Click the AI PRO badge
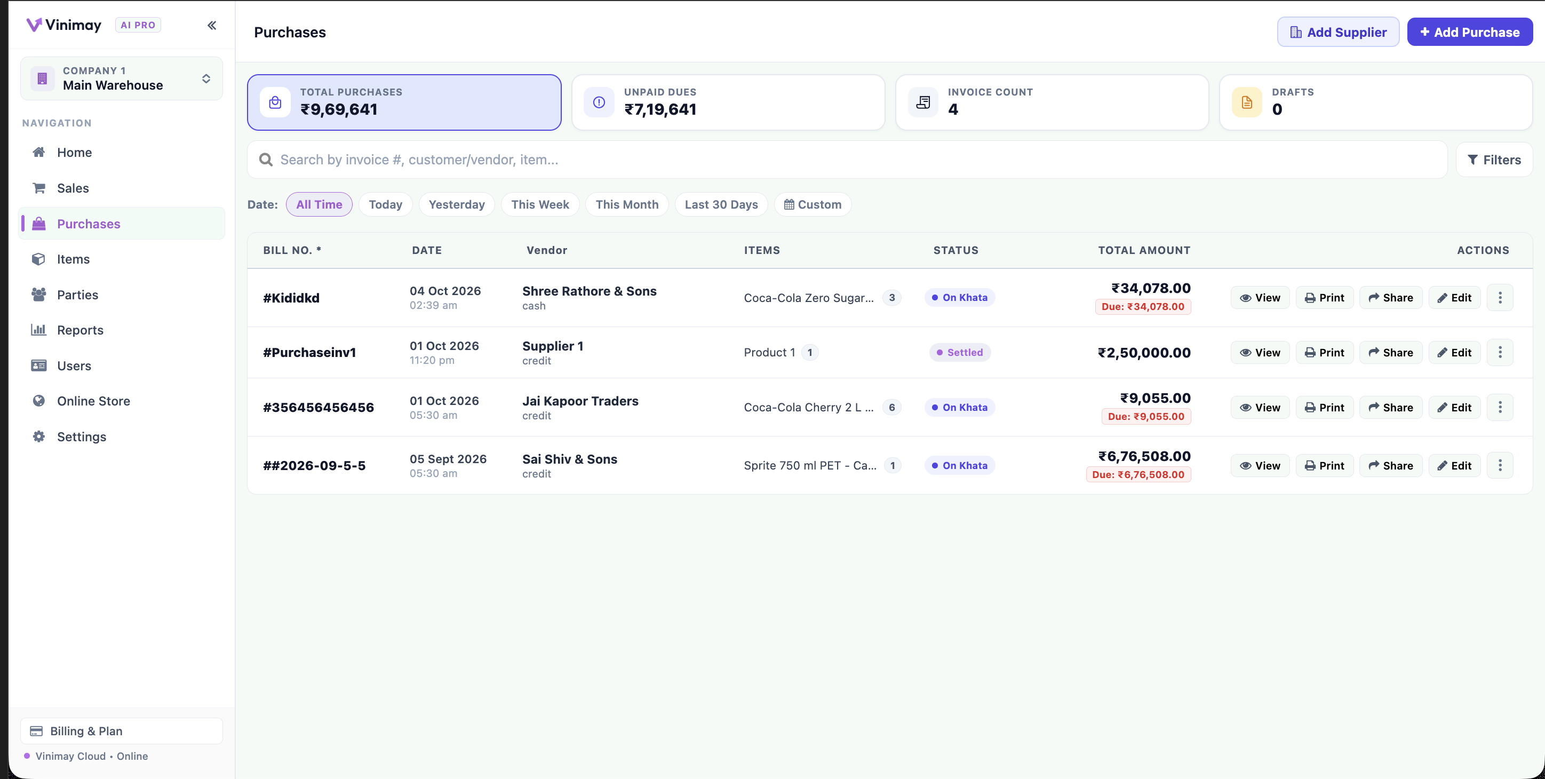The image size is (1545, 779). (x=138, y=25)
